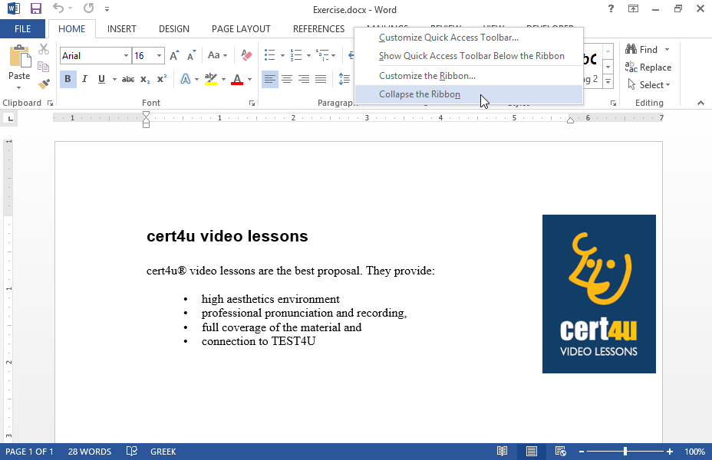The height and width of the screenshot is (460, 712).
Task: Apply Text Effects with the glowing A
Action: pyautogui.click(x=185, y=80)
